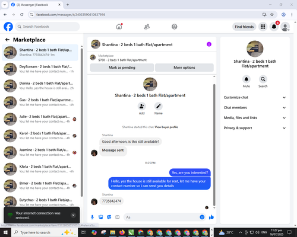
Task: Click the Find friends button
Action: coord(244,27)
